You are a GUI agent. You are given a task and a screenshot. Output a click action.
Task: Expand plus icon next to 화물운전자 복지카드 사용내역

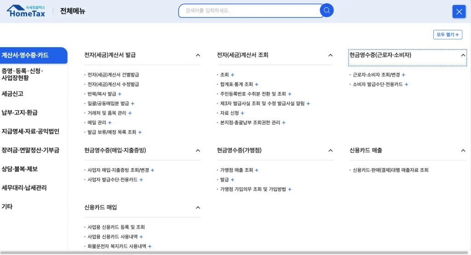[149, 246]
